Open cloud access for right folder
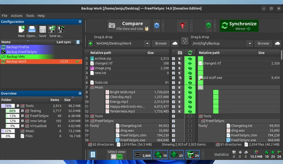Screen dimensions: 283x164 click(x=277, y=43)
